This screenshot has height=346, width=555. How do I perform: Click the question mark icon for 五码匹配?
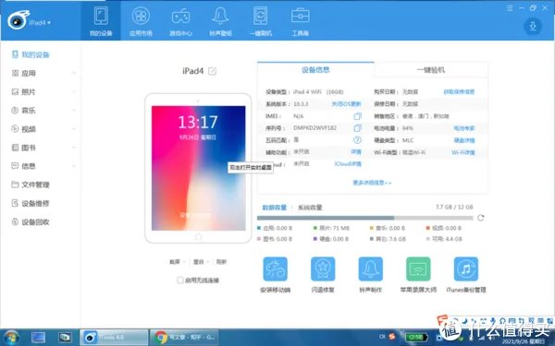[357, 140]
